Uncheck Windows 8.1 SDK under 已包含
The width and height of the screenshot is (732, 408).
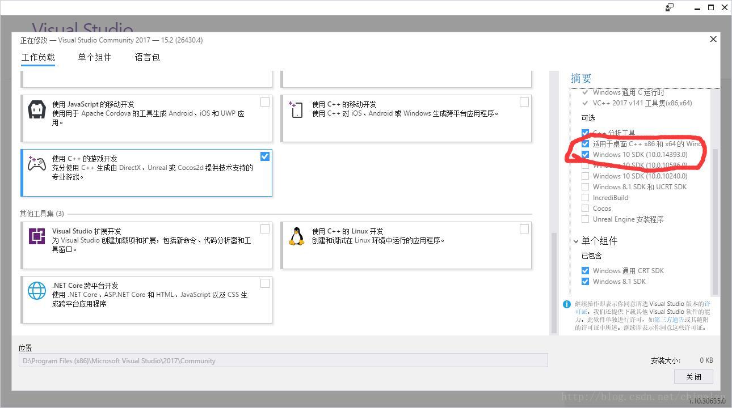click(x=585, y=282)
